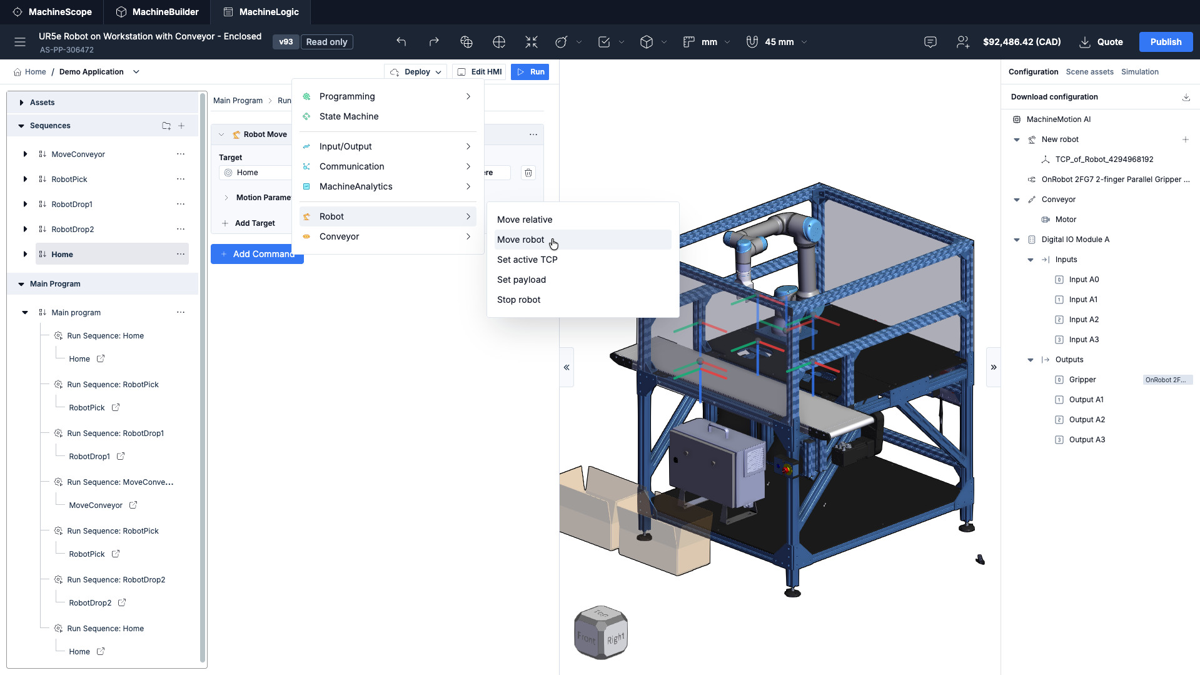This screenshot has height=675, width=1200.
Task: Delete the Home target with trash icon
Action: 528,173
